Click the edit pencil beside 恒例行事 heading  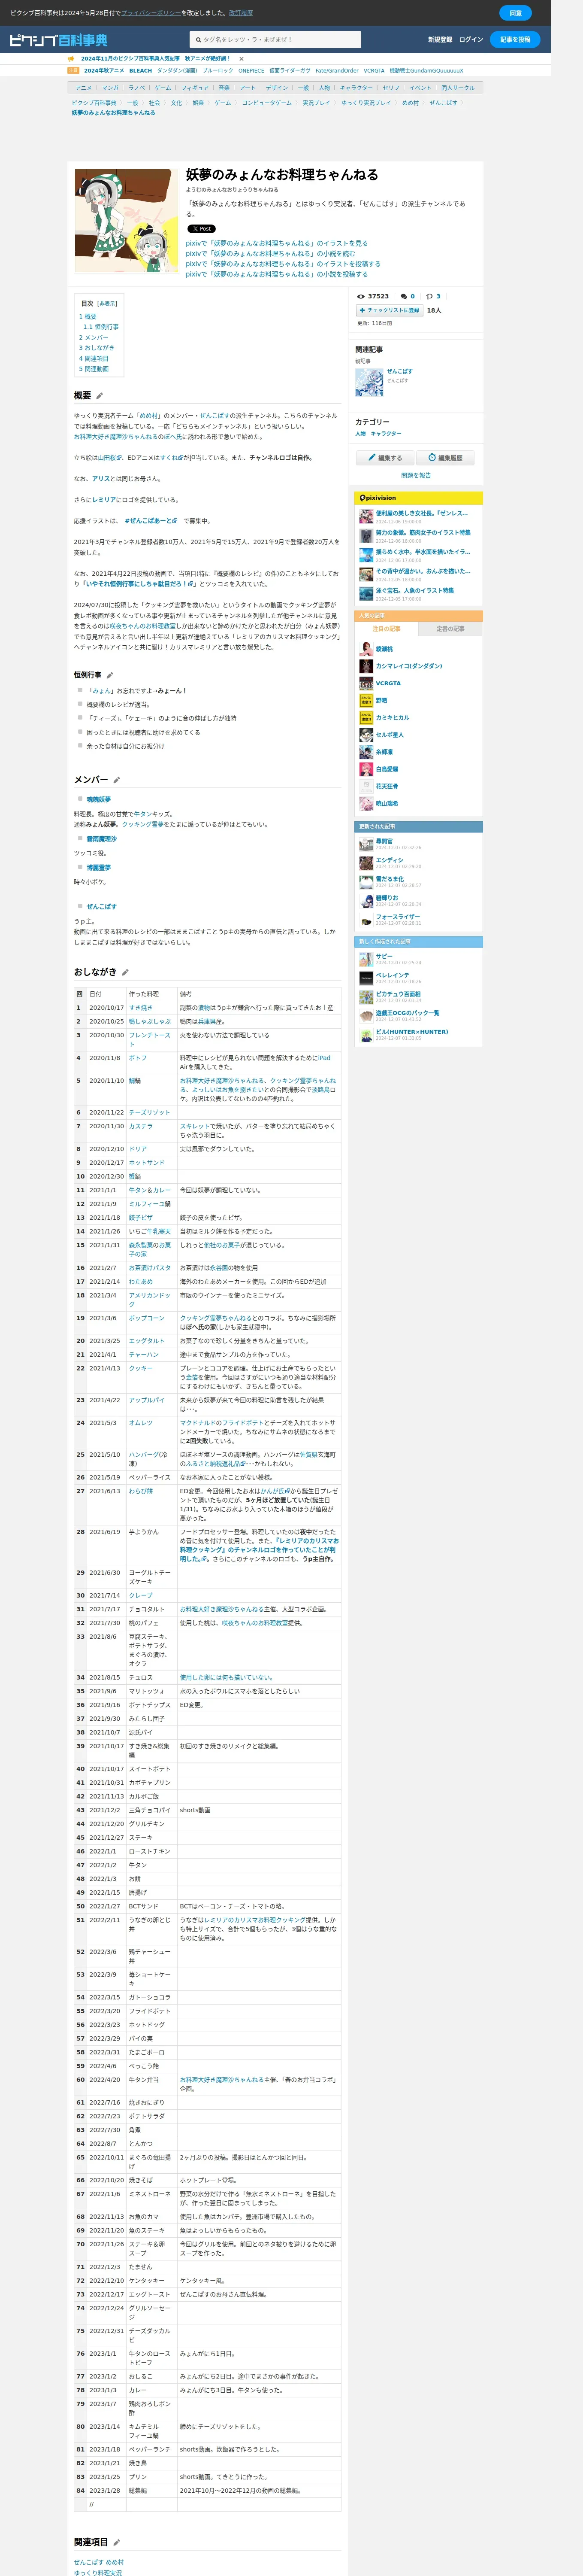click(110, 675)
